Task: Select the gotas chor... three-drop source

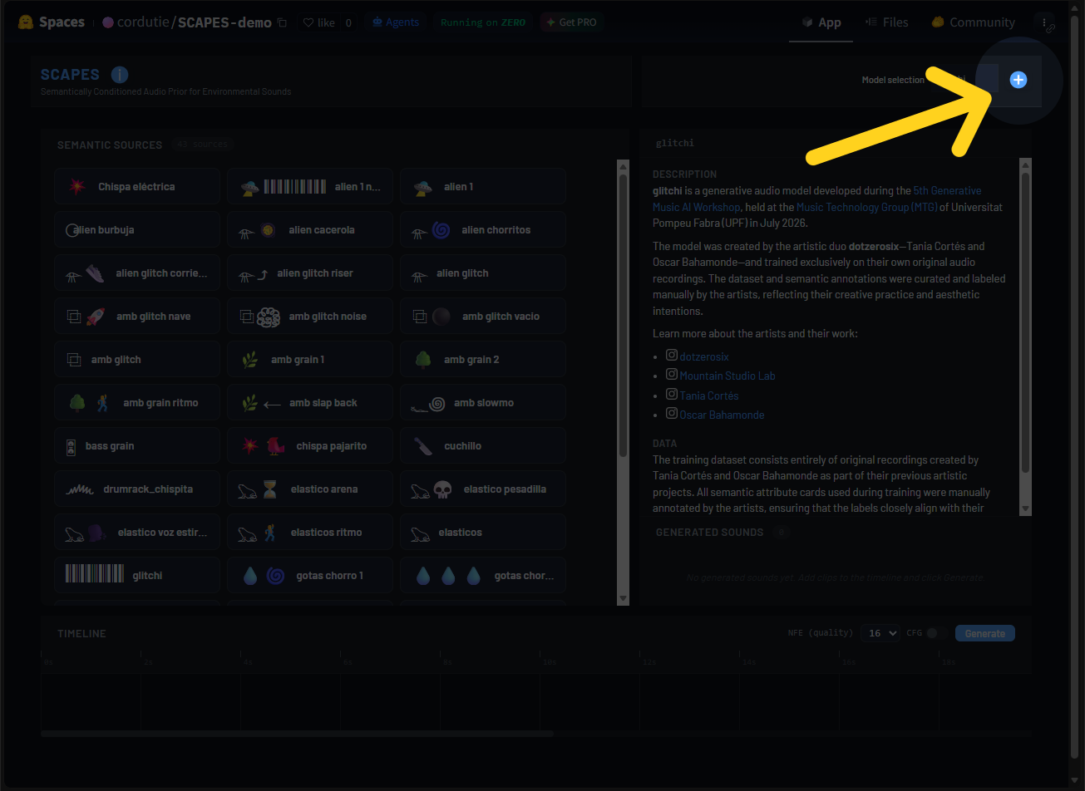Action: click(483, 576)
